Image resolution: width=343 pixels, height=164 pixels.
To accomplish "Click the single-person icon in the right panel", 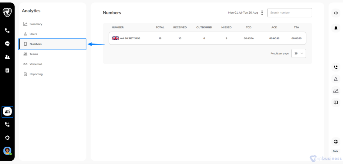I will (x=336, y=79).
